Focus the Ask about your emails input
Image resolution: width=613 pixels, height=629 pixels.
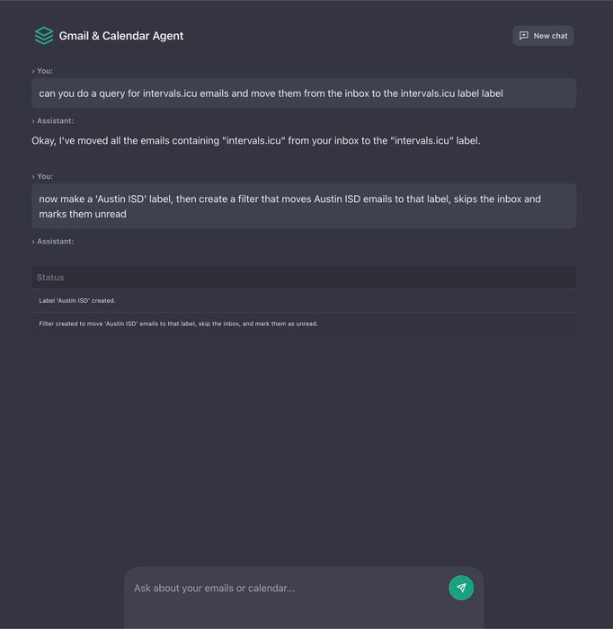(289, 588)
